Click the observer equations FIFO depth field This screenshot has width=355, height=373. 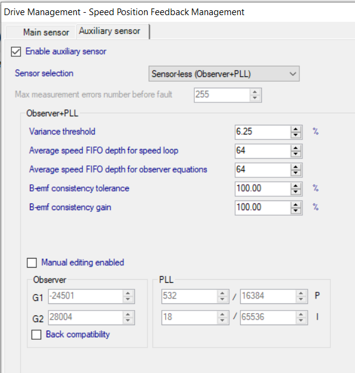(x=262, y=170)
